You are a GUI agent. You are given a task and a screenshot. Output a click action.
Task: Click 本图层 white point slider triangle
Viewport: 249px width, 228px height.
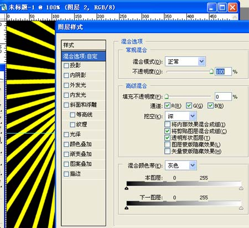(241, 188)
